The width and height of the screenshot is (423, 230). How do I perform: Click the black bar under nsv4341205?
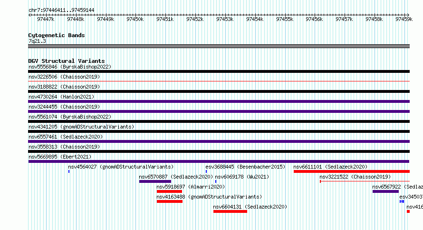click(x=219, y=131)
